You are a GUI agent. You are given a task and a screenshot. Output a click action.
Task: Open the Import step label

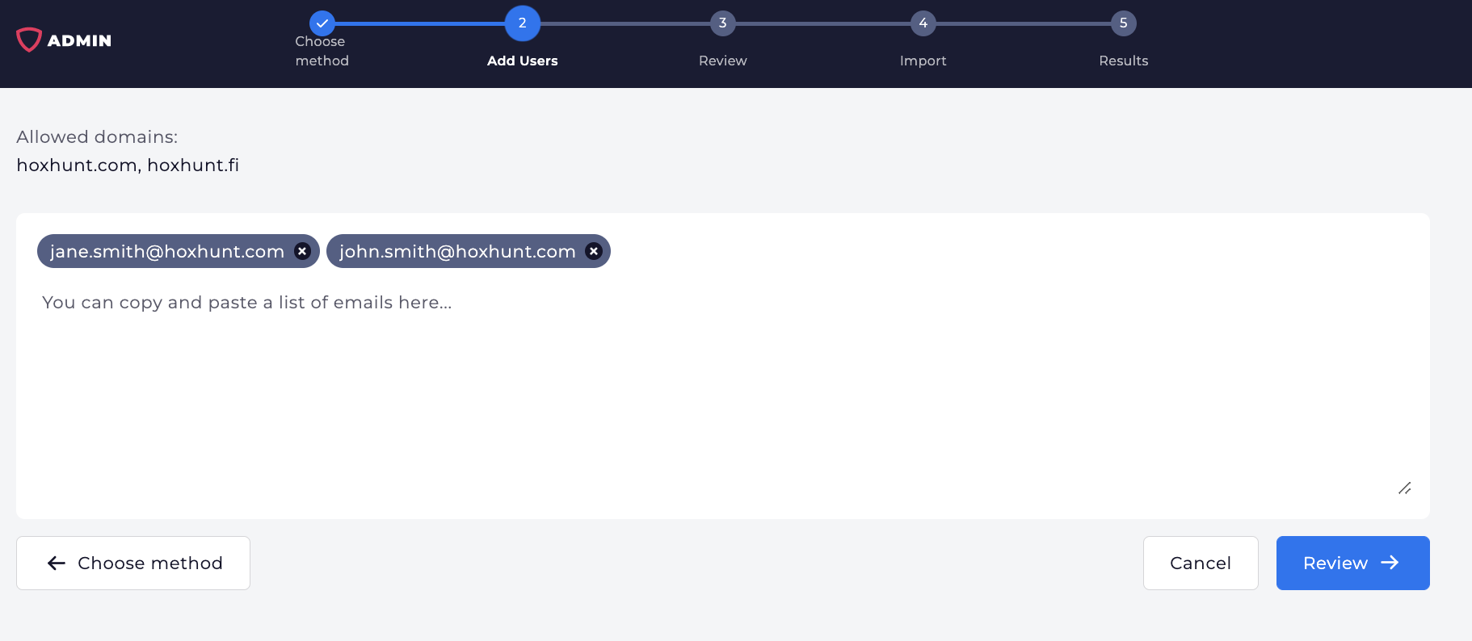(x=923, y=61)
